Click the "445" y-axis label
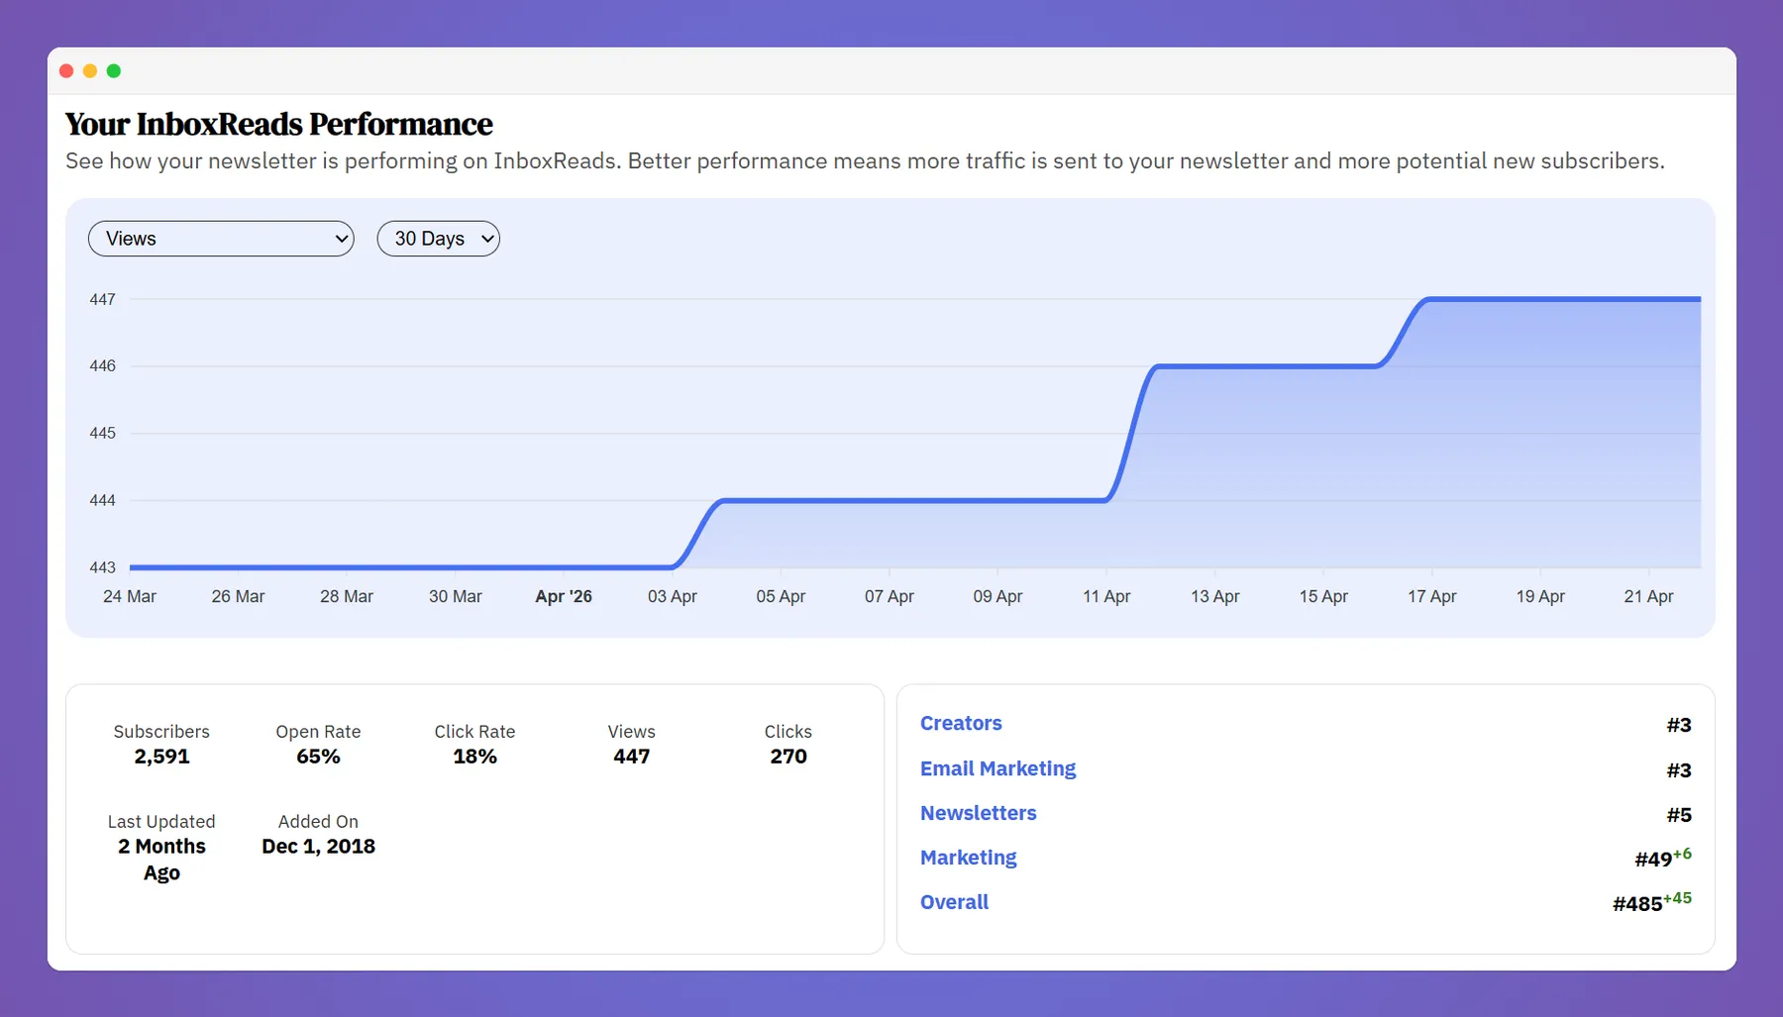This screenshot has width=1783, height=1017. point(103,433)
